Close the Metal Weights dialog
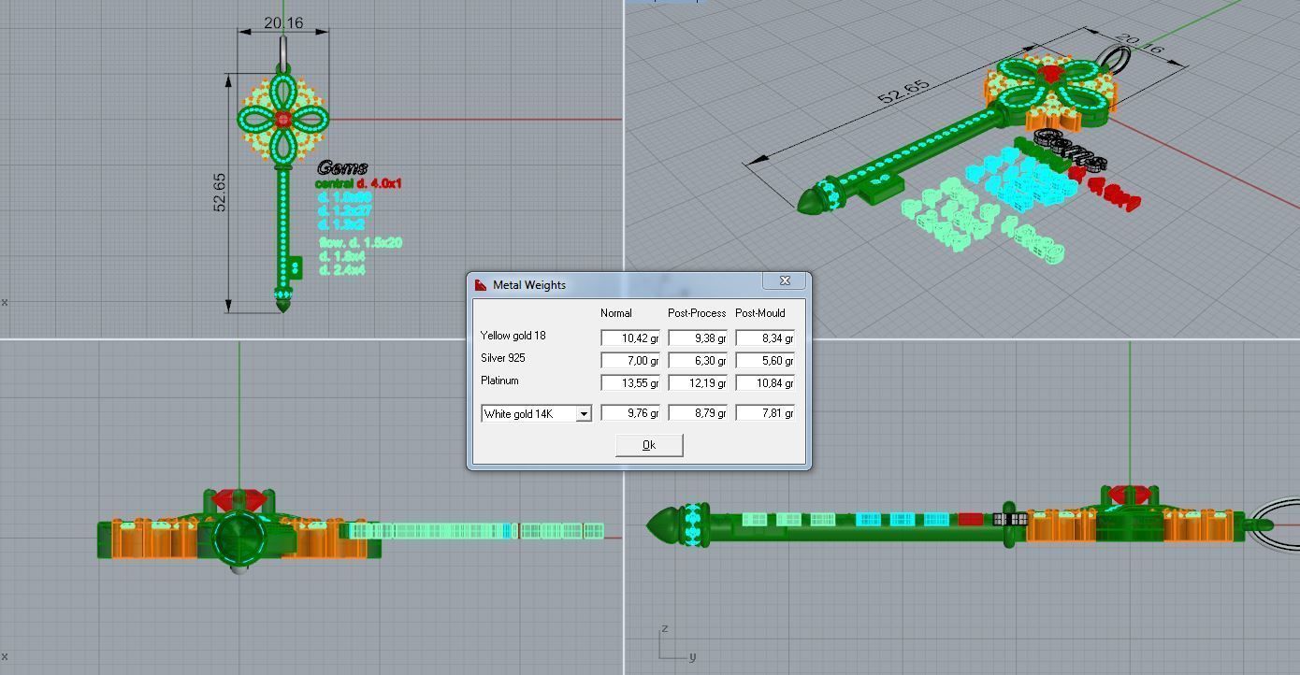Screen dimensions: 1300x675 tap(785, 281)
